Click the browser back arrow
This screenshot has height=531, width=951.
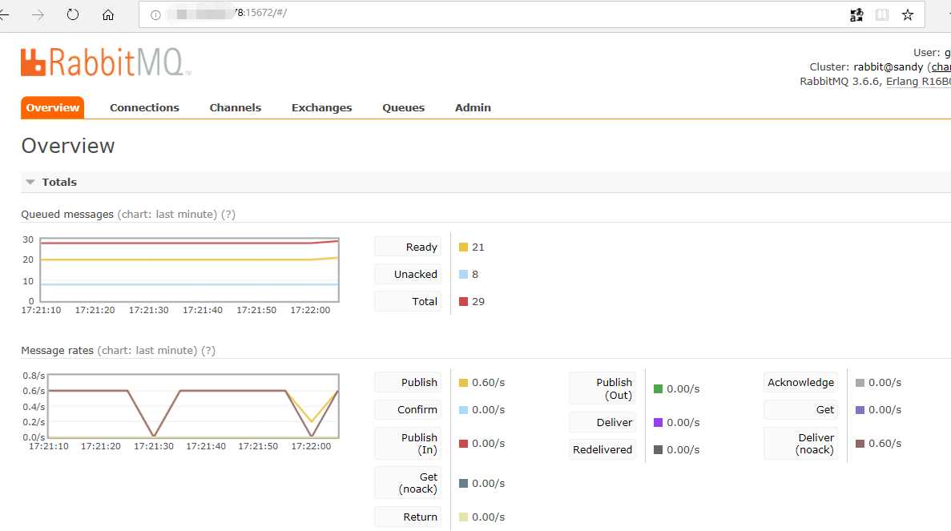pyautogui.click(x=4, y=14)
